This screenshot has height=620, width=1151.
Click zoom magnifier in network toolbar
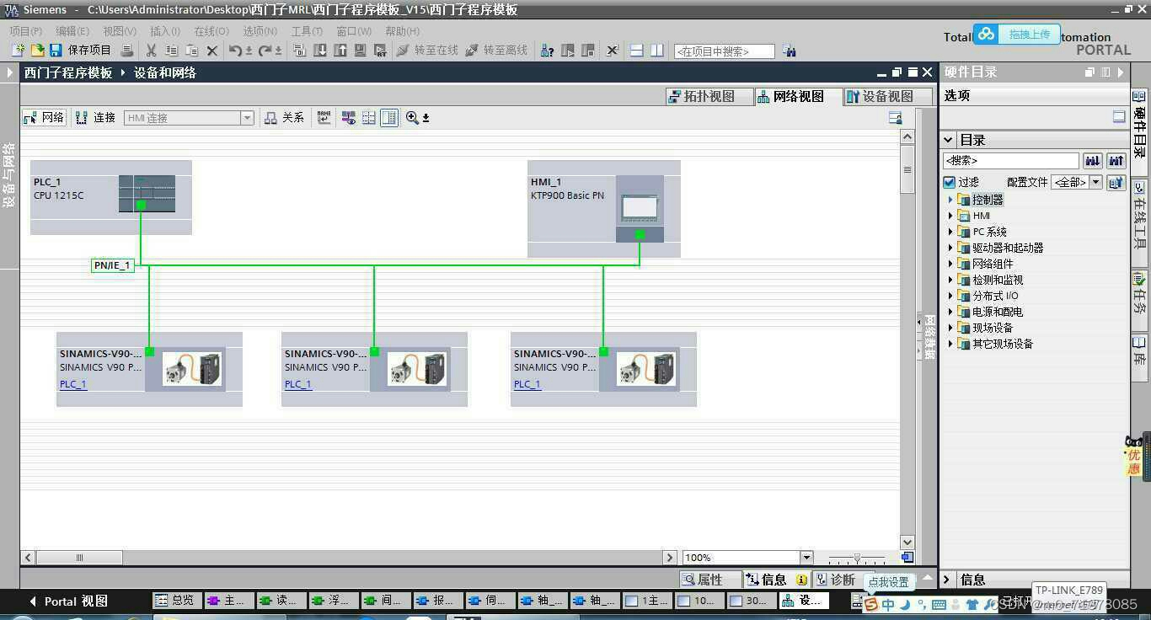click(x=412, y=118)
